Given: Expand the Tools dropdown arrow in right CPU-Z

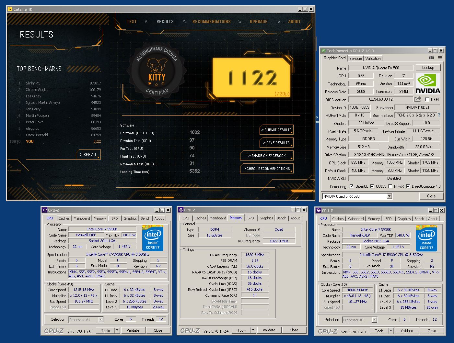Looking at the screenshot, I should (391, 331).
